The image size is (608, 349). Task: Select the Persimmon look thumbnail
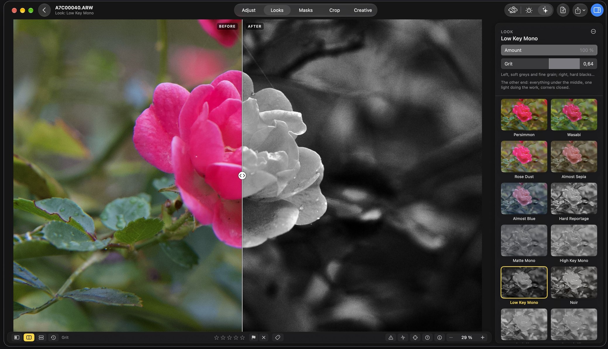point(524,114)
